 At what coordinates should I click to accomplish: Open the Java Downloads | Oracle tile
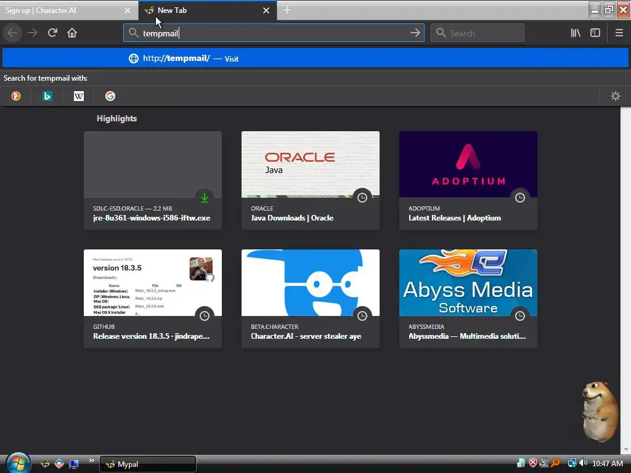(311, 180)
